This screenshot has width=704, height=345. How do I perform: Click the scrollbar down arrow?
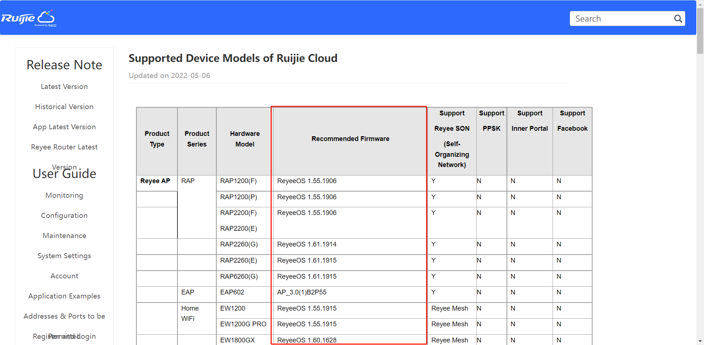tap(700, 341)
